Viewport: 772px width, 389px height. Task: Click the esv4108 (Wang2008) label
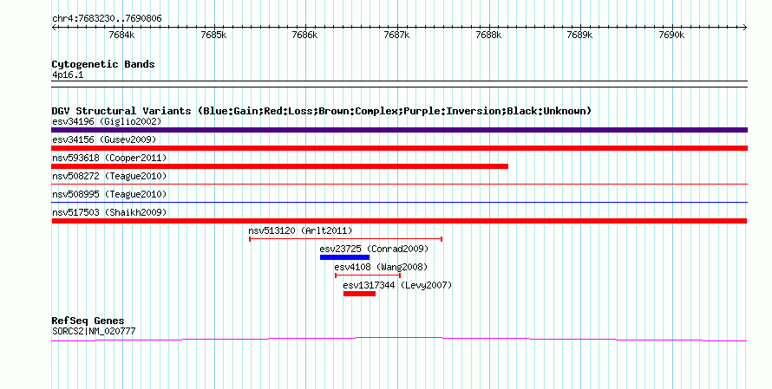[x=381, y=267]
